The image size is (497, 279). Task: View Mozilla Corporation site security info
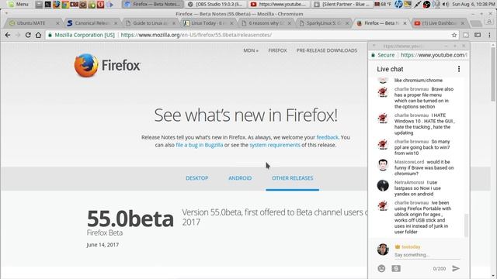click(x=82, y=35)
